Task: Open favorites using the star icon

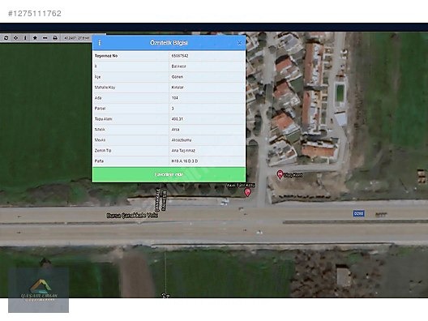Action: pos(35,37)
